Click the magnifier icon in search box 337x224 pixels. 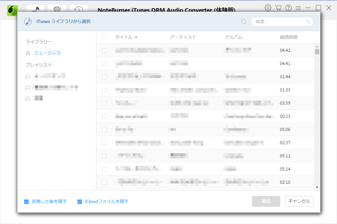pyautogui.click(x=308, y=22)
